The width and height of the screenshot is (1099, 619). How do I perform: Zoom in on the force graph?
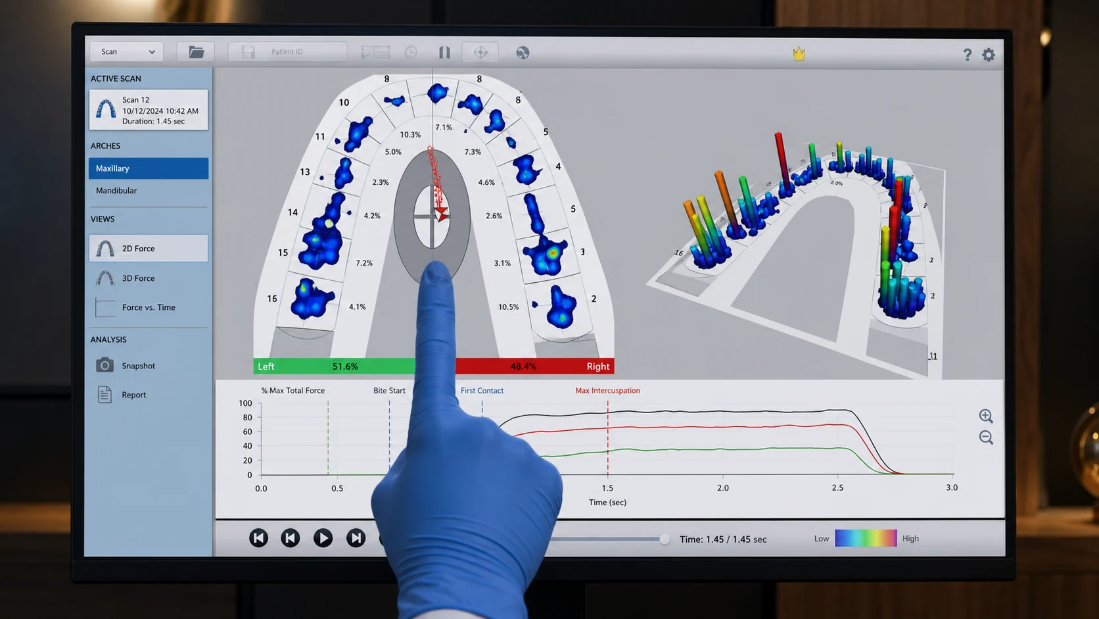pos(986,416)
